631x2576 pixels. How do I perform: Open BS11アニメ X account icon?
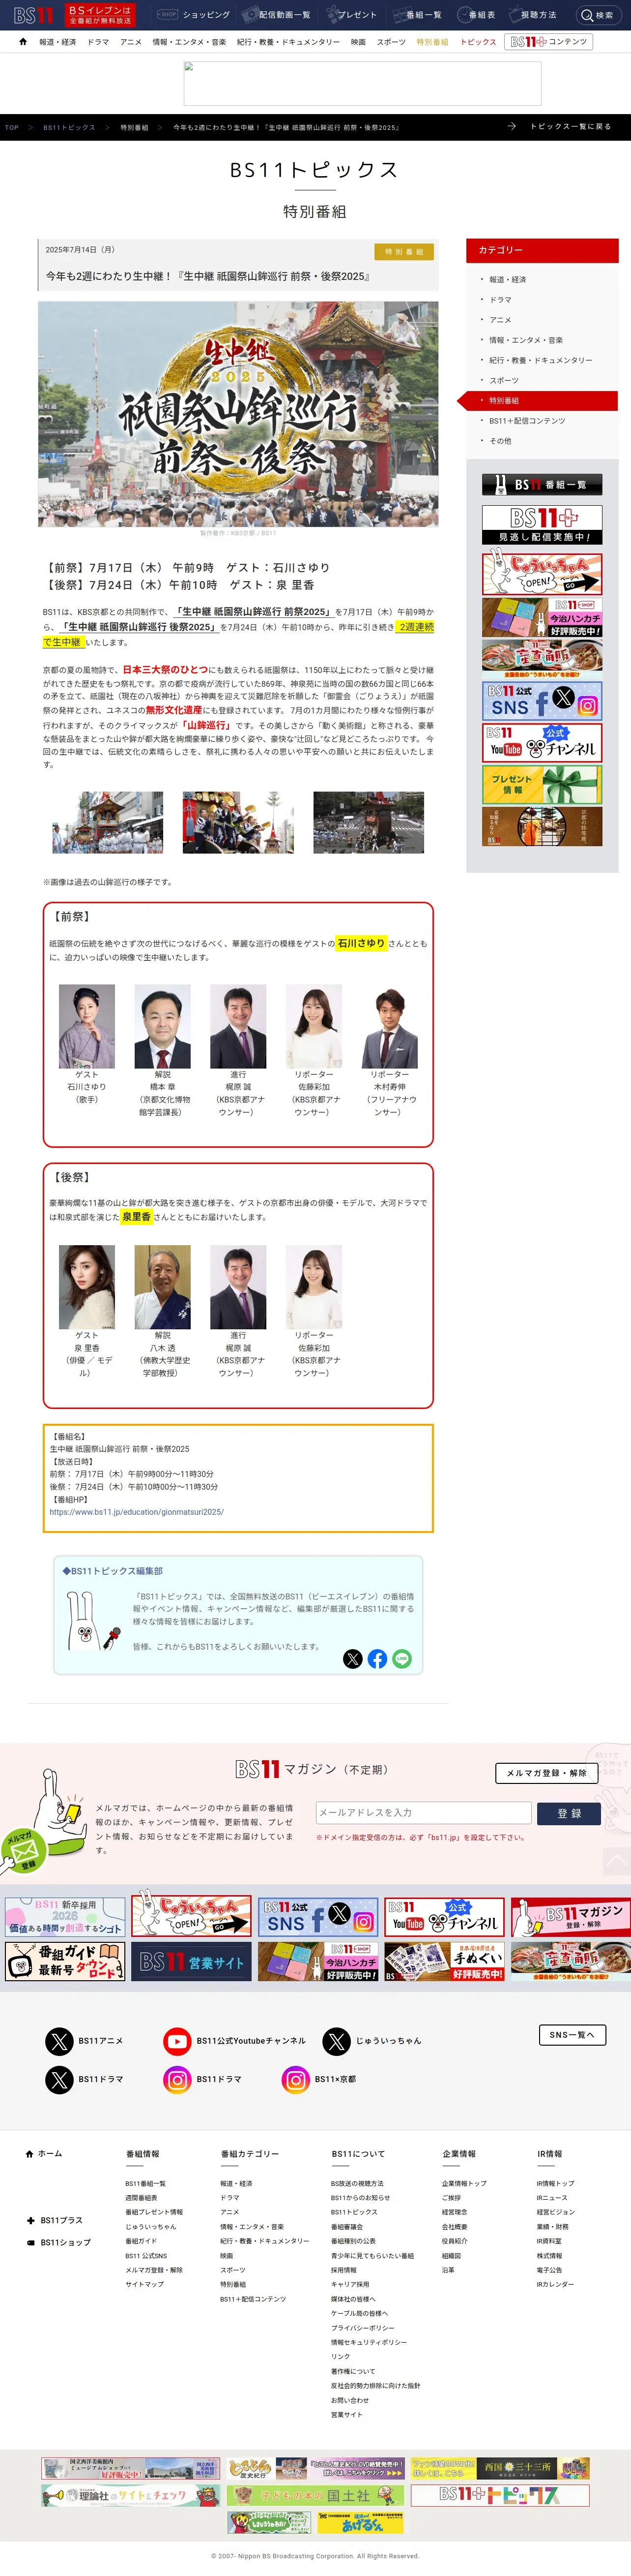coord(60,2041)
